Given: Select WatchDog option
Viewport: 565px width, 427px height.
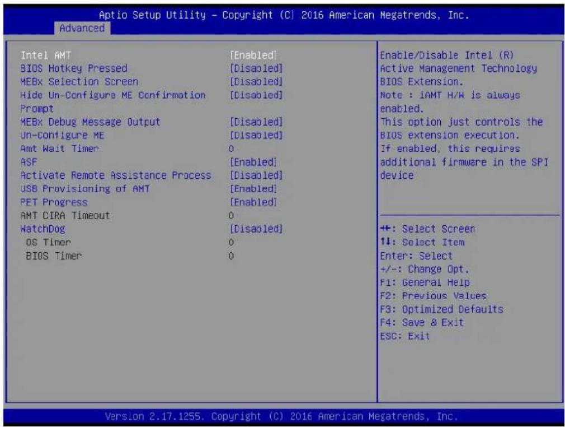Looking at the screenshot, I should point(43,229).
